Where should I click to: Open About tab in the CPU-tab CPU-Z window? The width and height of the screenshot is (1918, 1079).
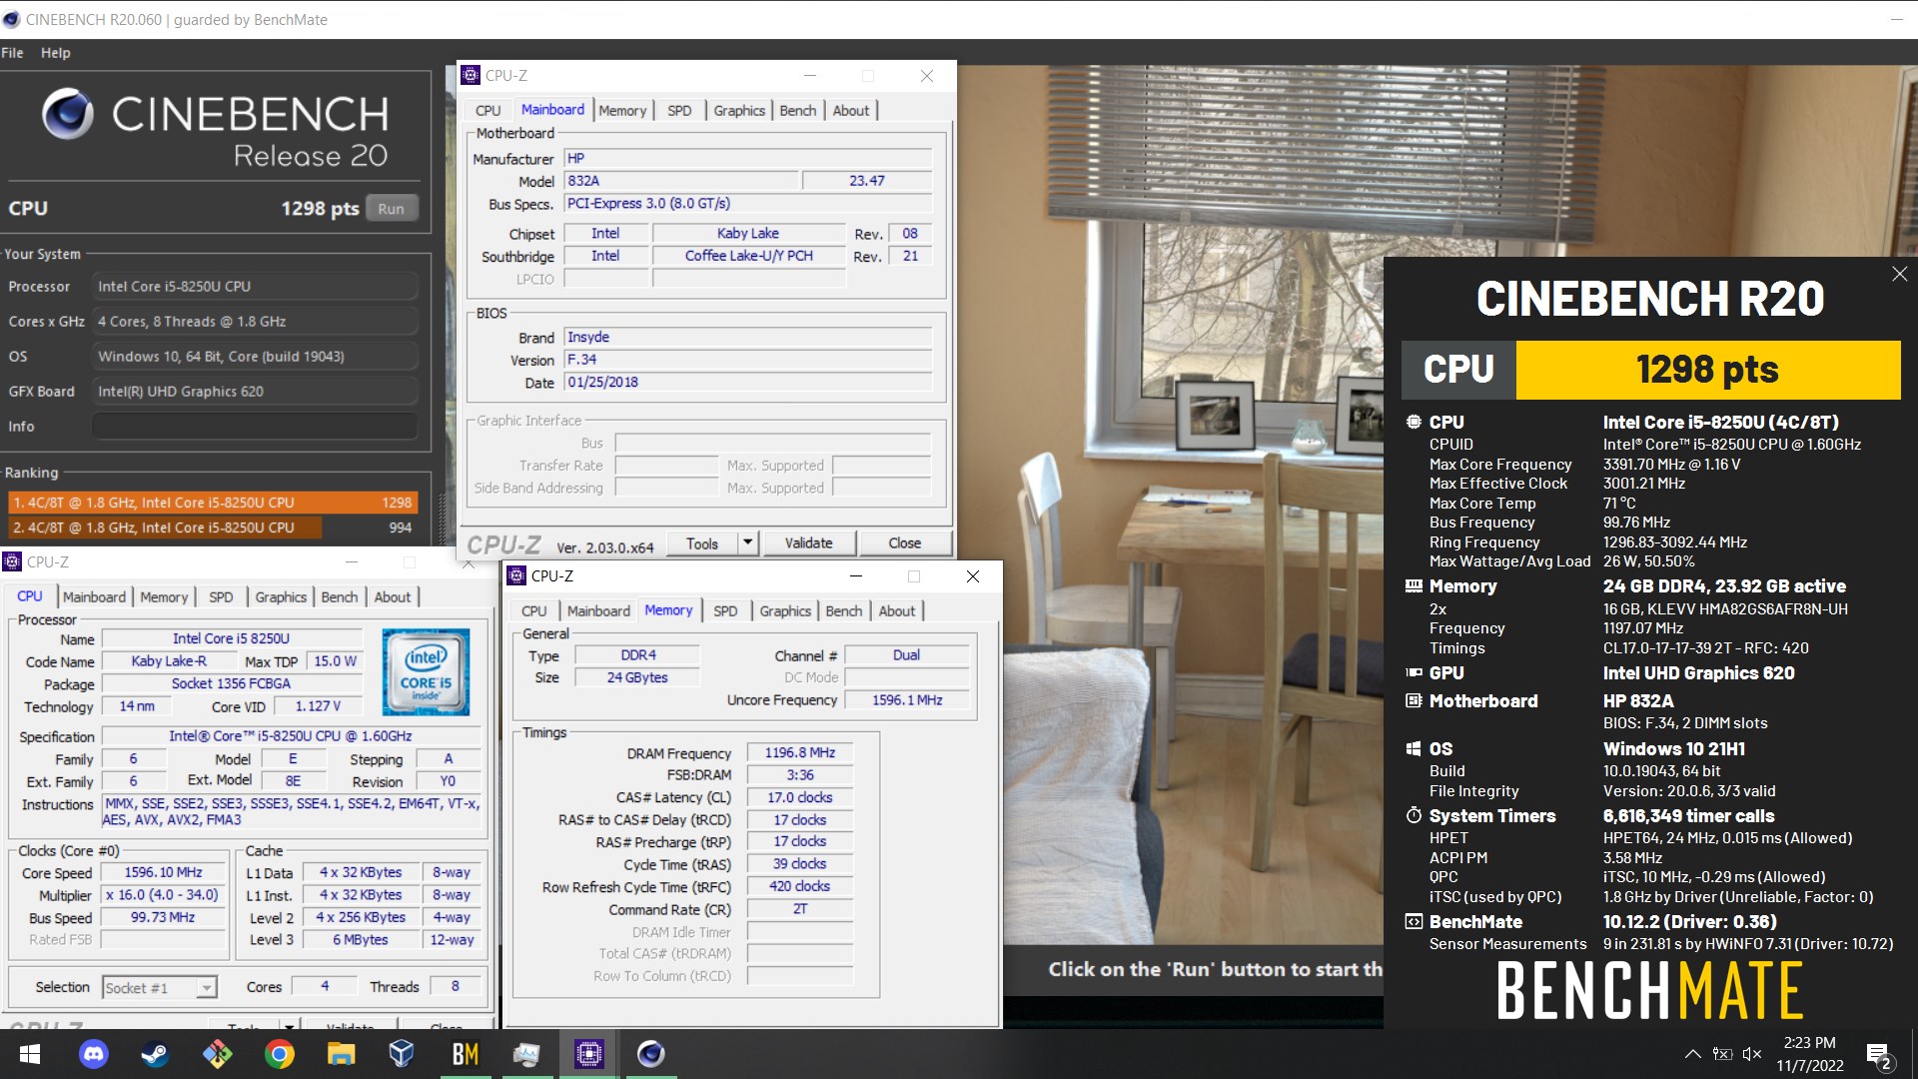point(393,597)
